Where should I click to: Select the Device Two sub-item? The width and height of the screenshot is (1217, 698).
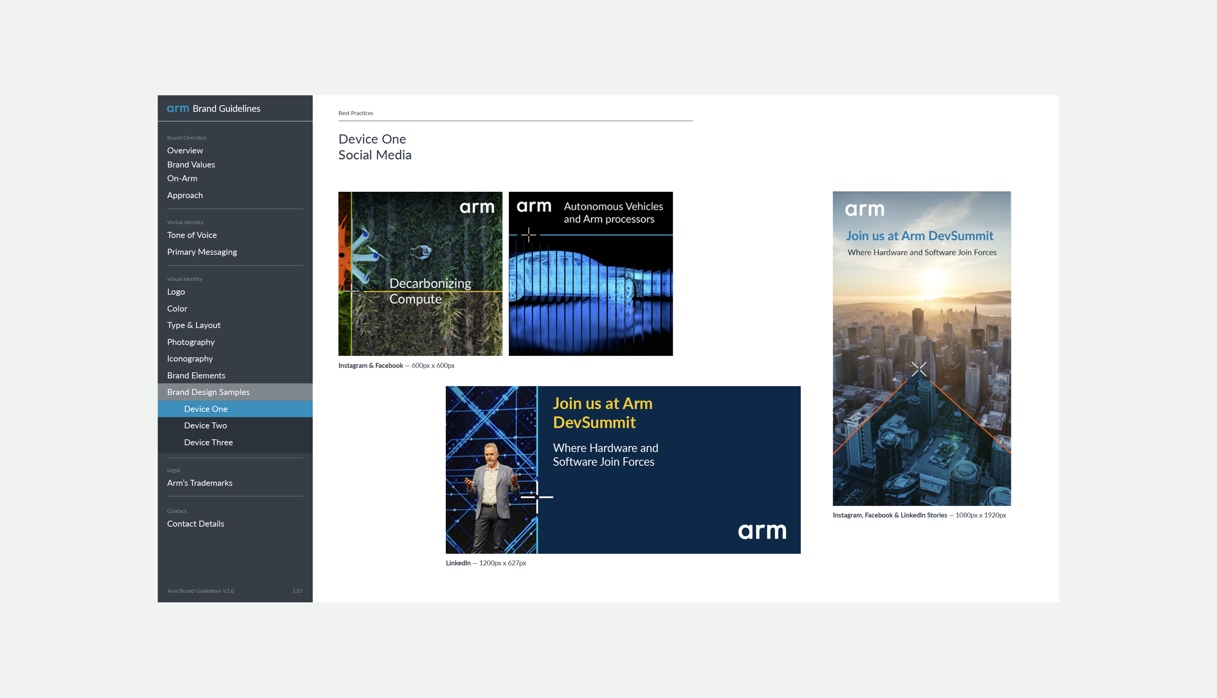pos(205,425)
